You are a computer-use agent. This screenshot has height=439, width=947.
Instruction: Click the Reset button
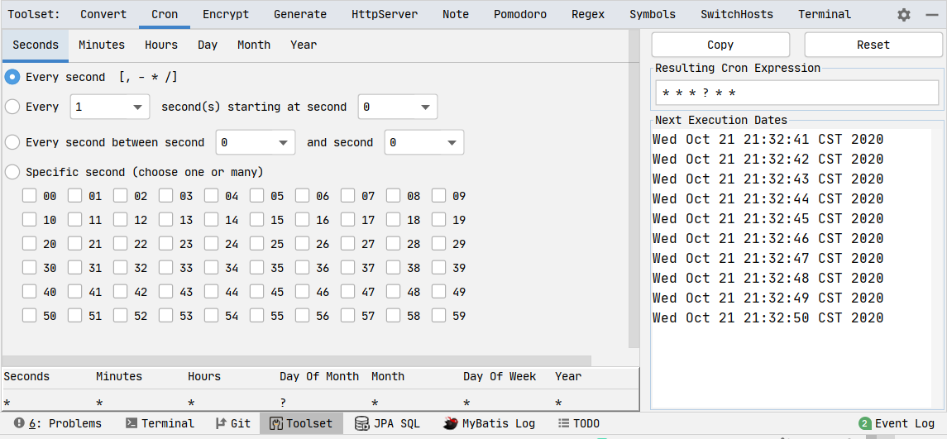coord(873,45)
